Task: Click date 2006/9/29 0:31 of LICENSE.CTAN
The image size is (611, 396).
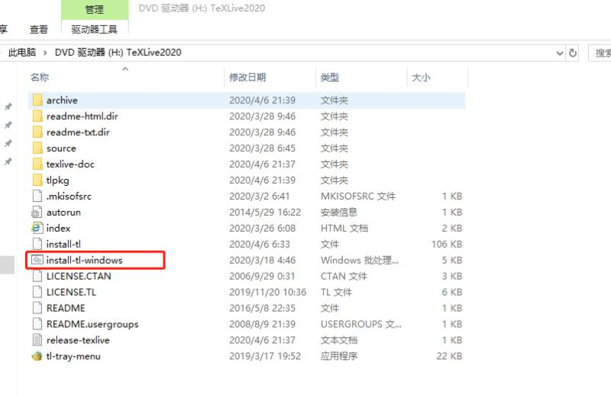Action: [262, 276]
